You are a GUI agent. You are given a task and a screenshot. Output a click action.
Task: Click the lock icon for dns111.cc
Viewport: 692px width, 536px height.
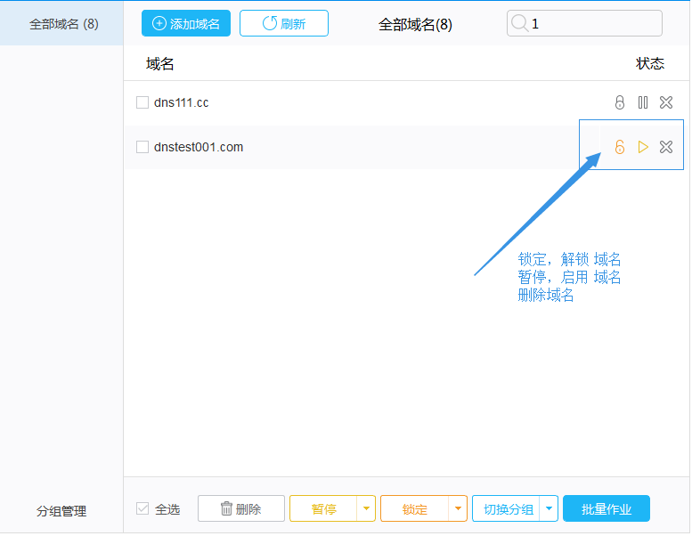[x=620, y=102]
